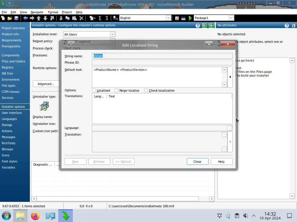Image resolution: width=297 pixels, height=222 pixels.
Task: Click the Help button in the dialog
Action: pos(221,162)
